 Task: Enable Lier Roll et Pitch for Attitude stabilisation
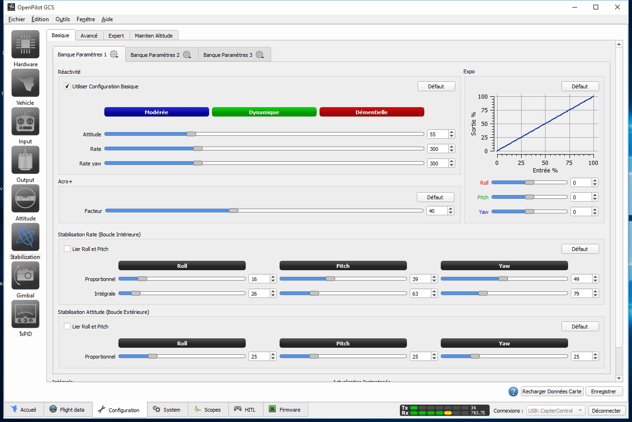coord(67,327)
